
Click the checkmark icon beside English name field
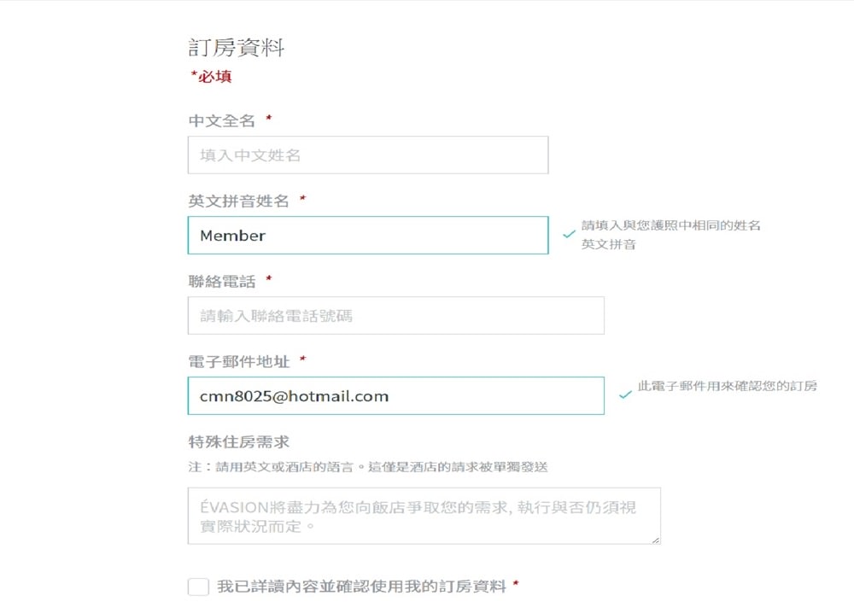[569, 234]
